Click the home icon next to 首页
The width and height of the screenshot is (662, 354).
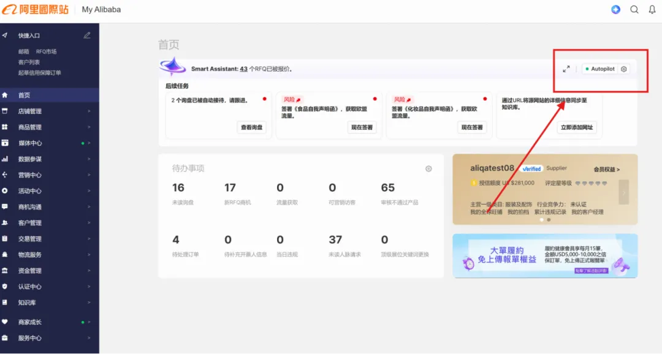coord(5,95)
